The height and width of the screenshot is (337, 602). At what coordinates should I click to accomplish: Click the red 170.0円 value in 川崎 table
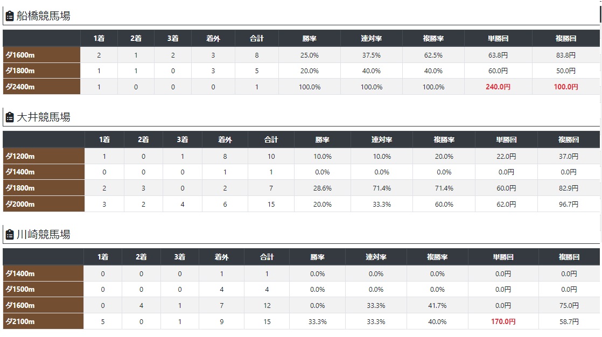click(503, 321)
